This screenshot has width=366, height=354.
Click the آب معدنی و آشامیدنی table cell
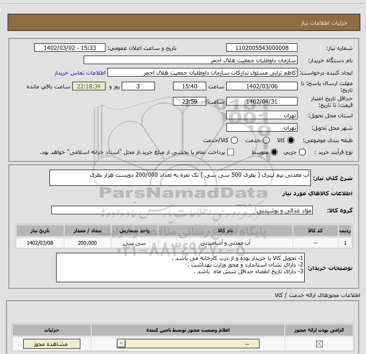(225, 243)
